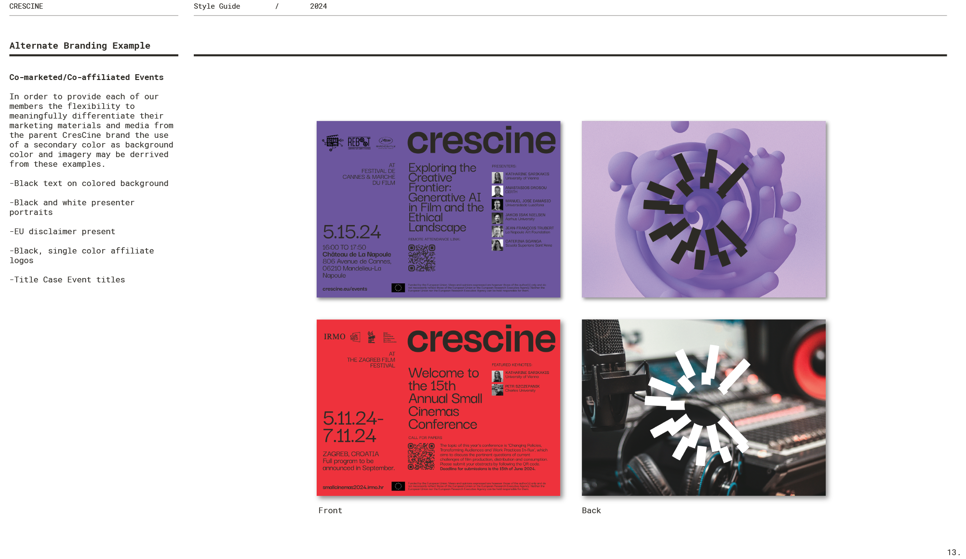966x559 pixels.
Task: Click the EU flag on red poster
Action: coord(398,486)
